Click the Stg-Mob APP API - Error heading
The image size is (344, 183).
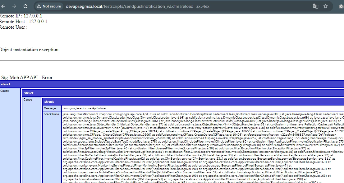click(x=27, y=77)
